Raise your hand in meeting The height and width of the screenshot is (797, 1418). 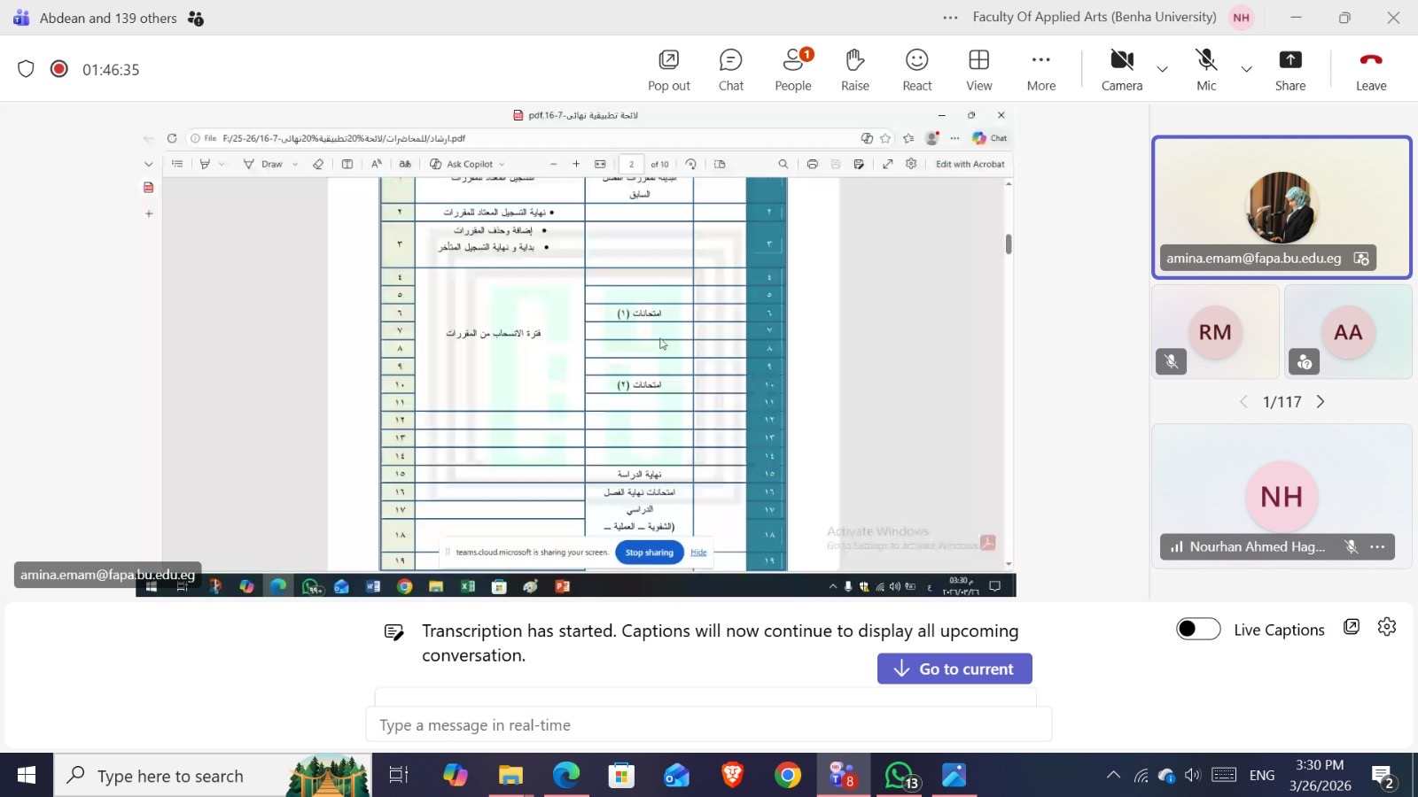pos(854,70)
